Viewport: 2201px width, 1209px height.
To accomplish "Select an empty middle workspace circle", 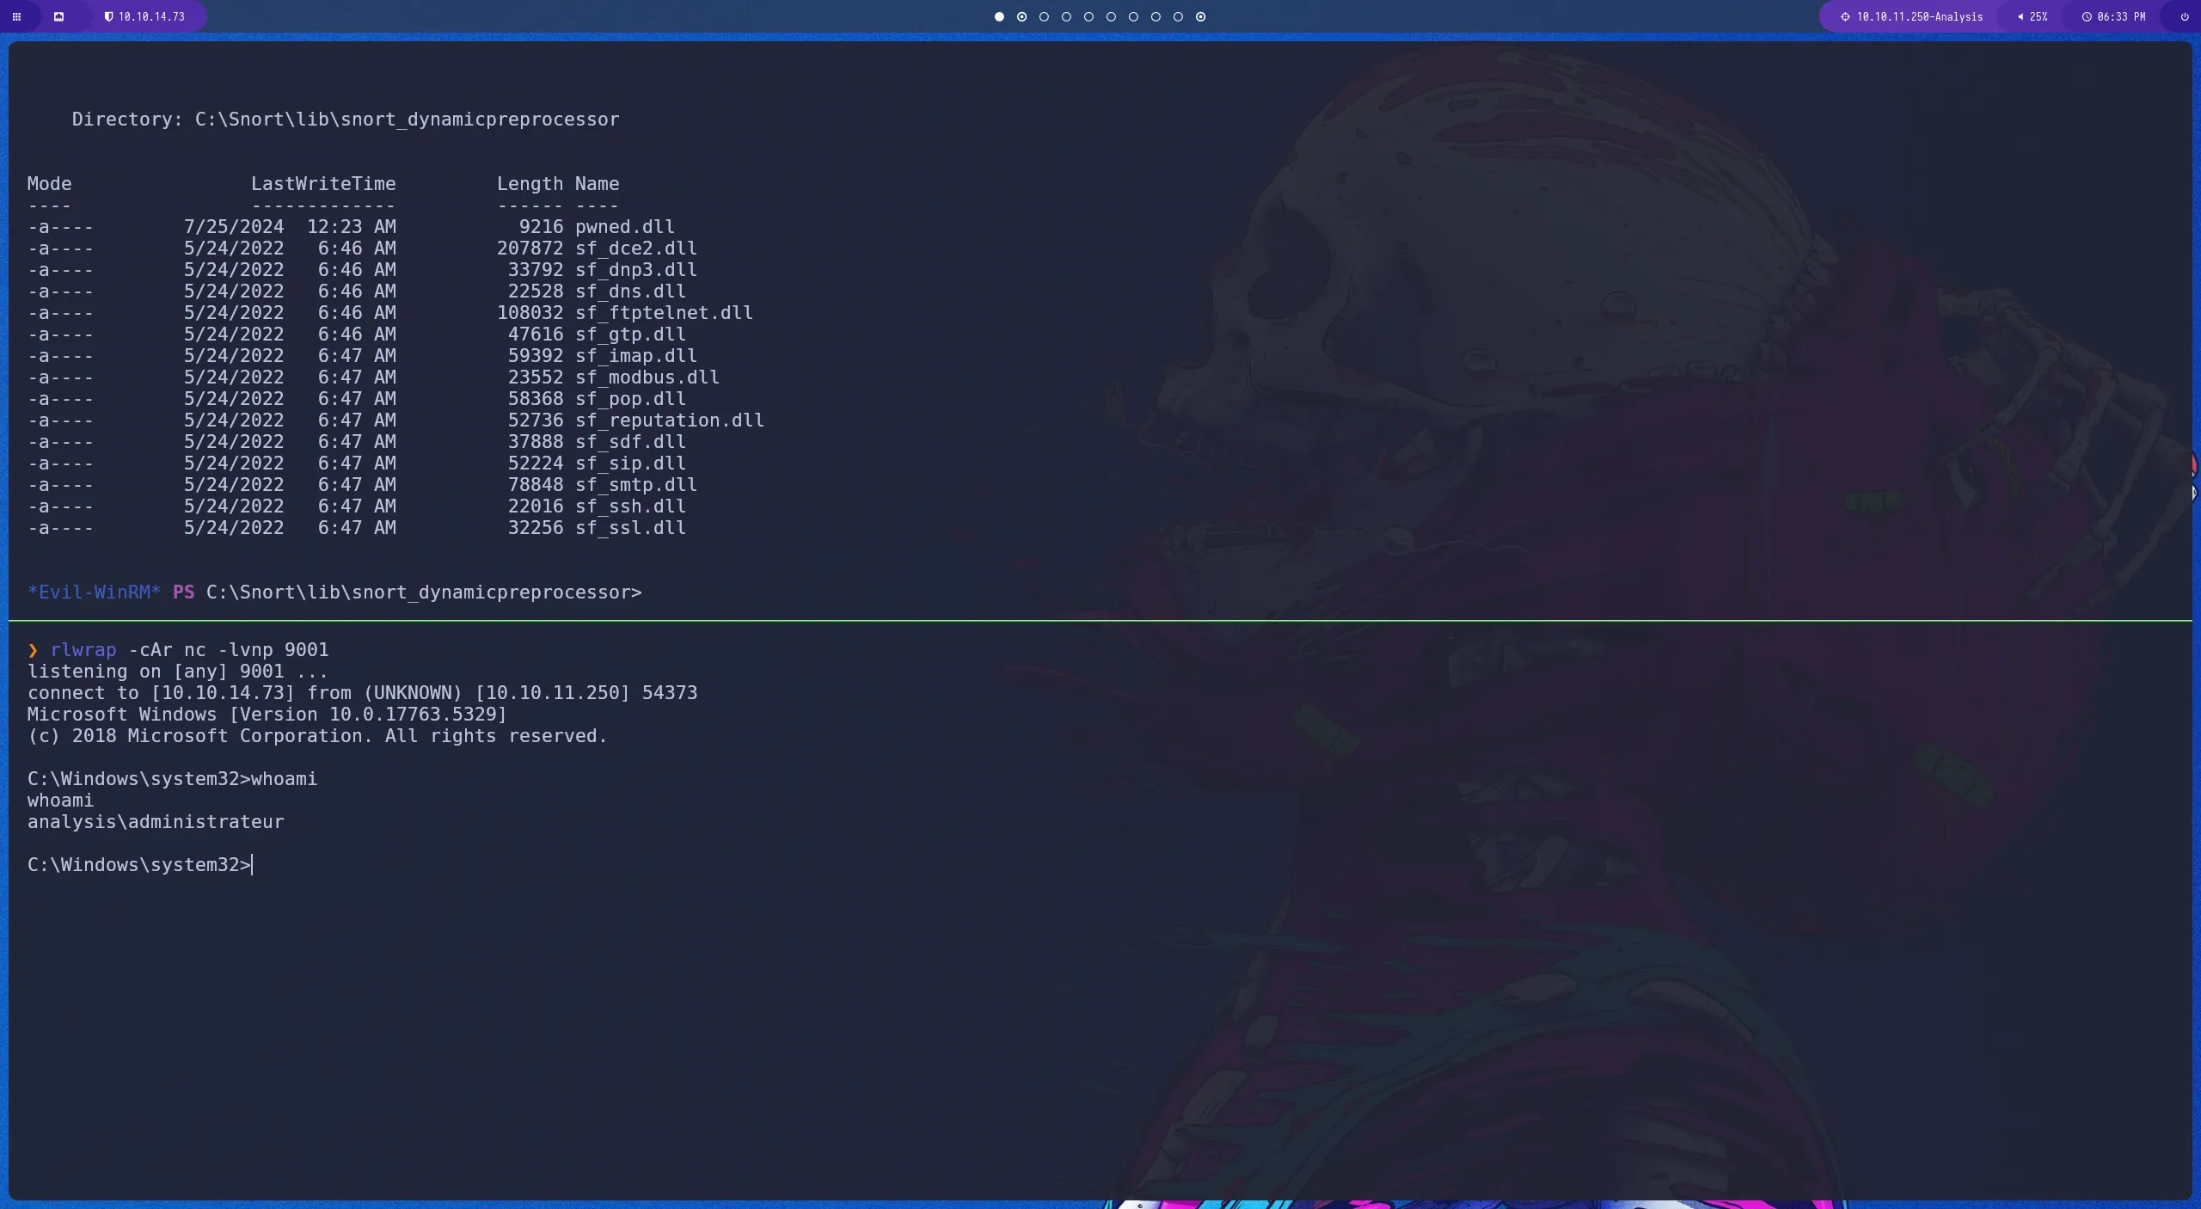I will point(1089,16).
